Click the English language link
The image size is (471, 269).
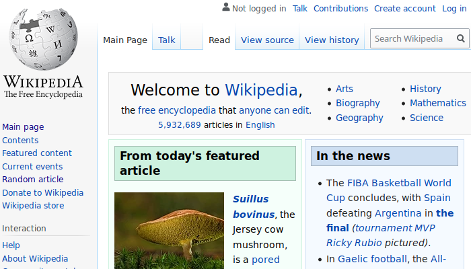260,125
